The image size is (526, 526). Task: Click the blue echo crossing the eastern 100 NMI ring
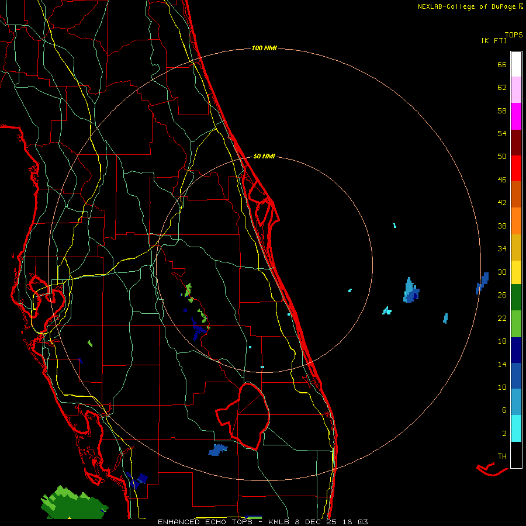(x=482, y=283)
